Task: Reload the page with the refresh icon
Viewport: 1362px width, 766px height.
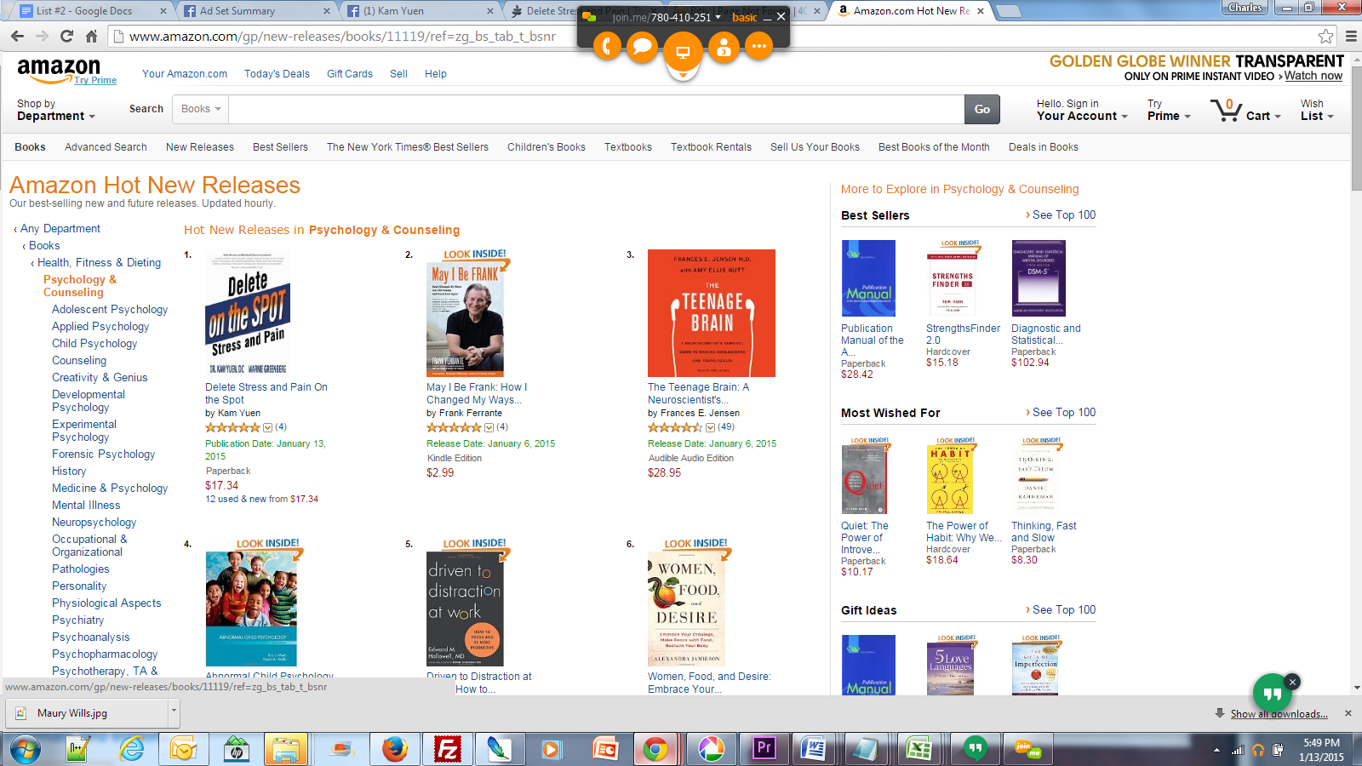Action: [66, 36]
